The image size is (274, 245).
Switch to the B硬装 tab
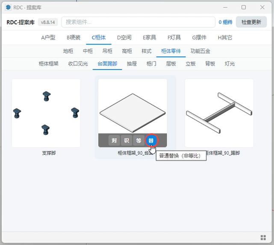[74, 38]
